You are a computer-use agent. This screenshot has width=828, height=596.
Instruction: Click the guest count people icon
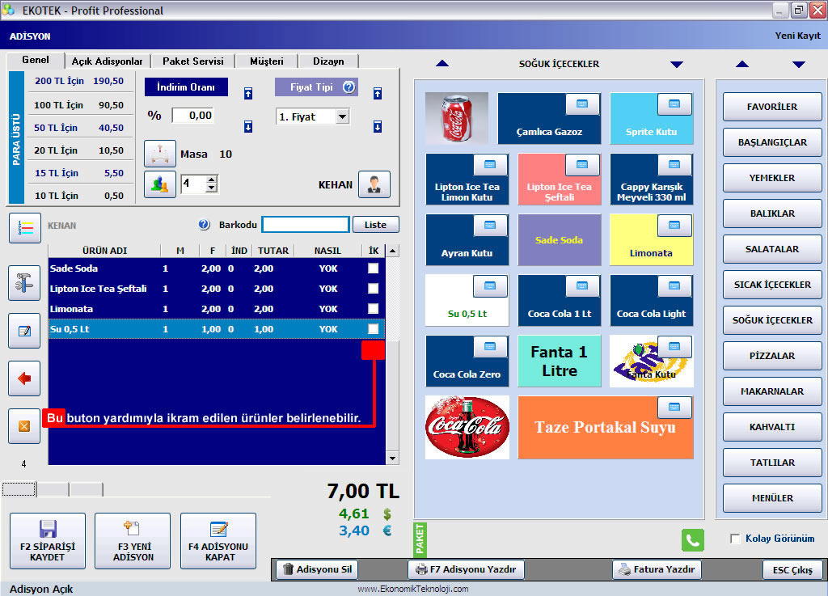click(160, 184)
